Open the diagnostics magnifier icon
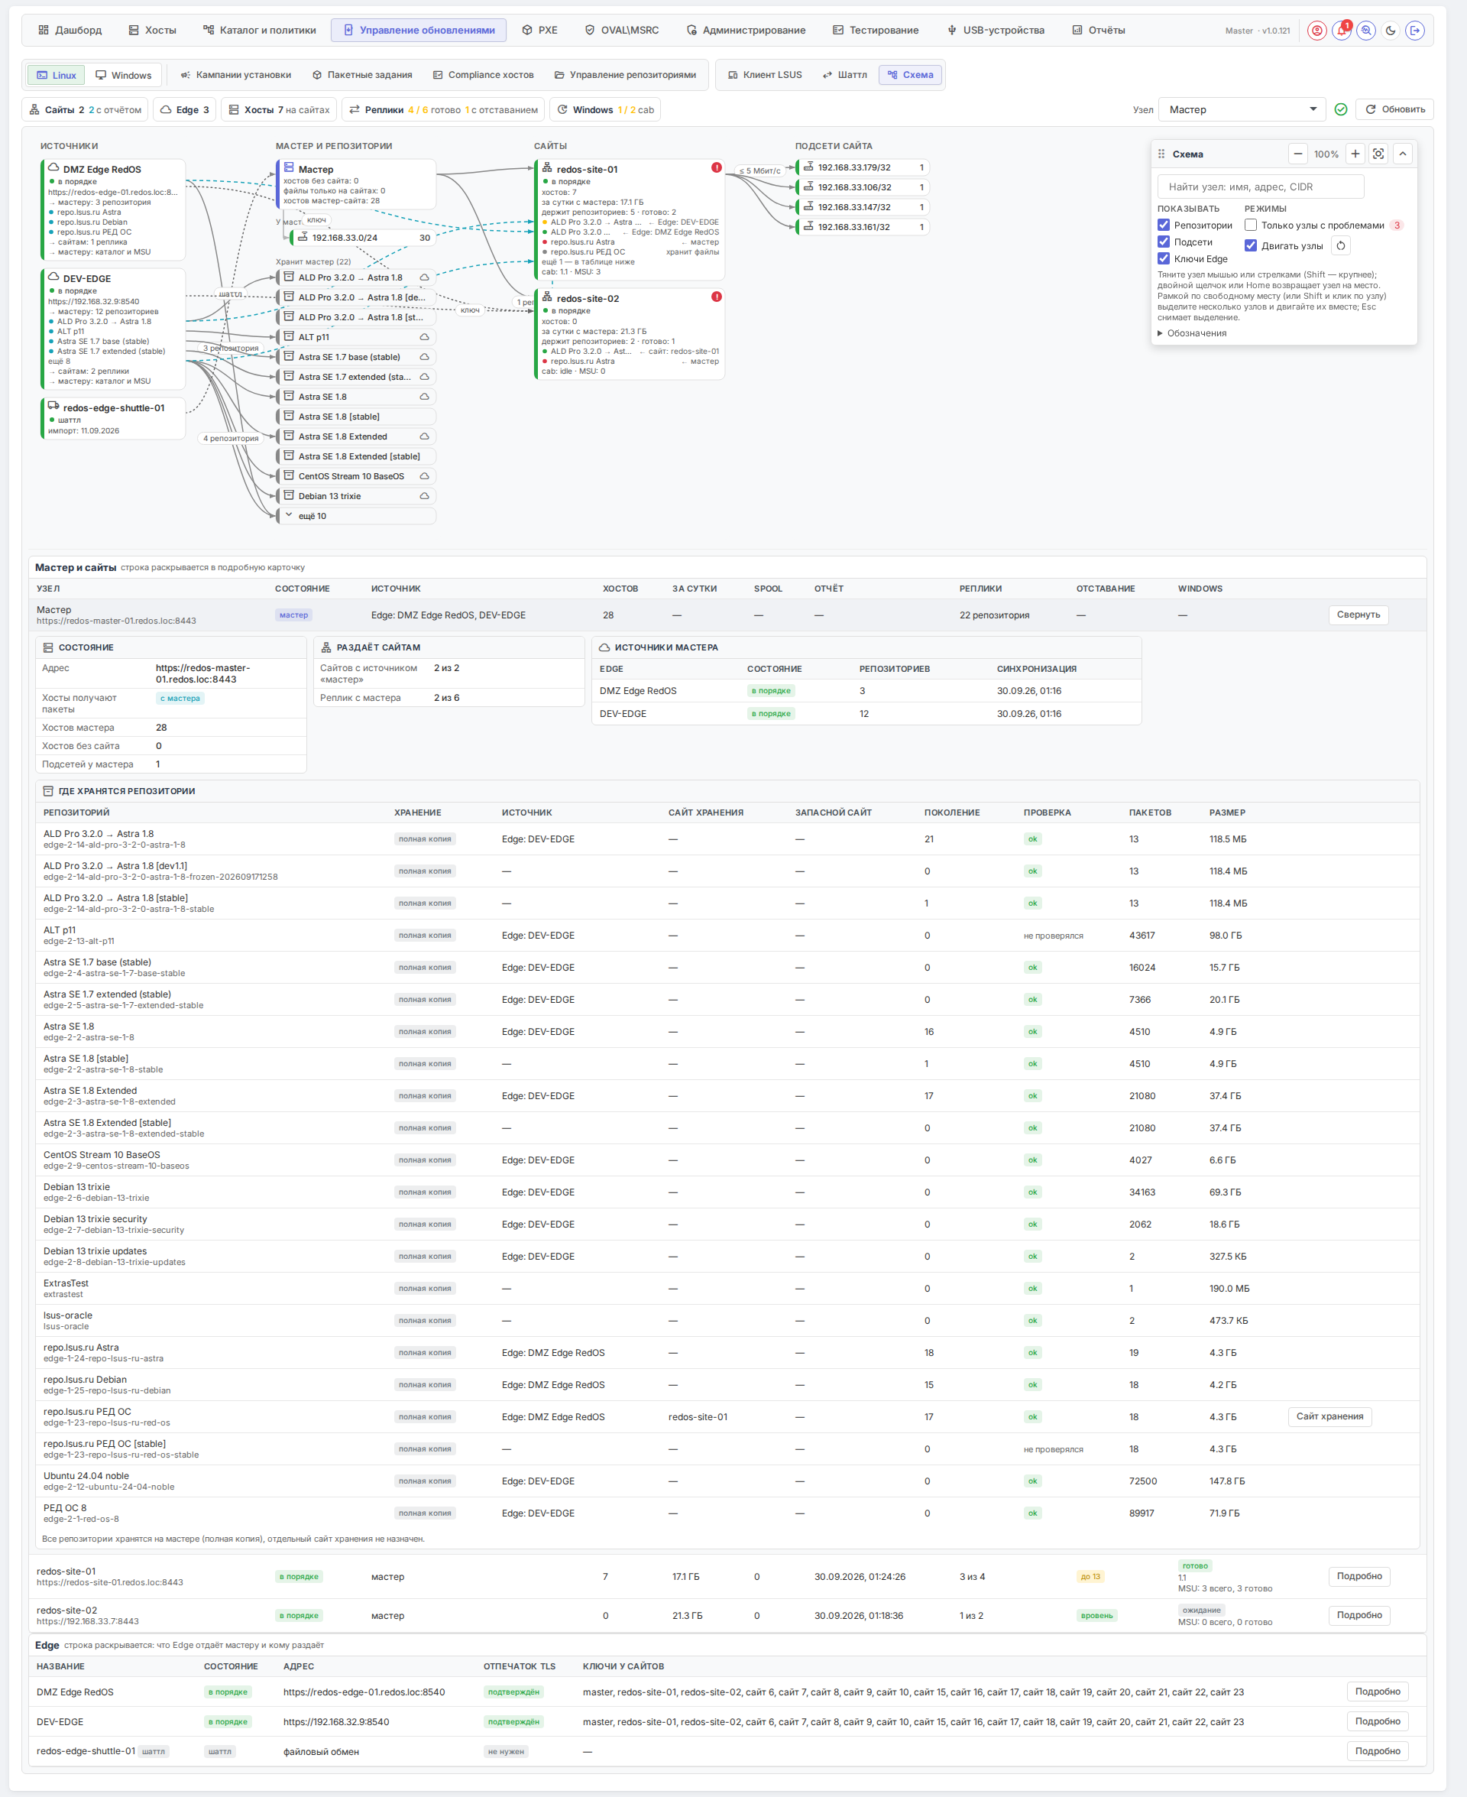Image resolution: width=1467 pixels, height=1797 pixels. (x=1365, y=31)
